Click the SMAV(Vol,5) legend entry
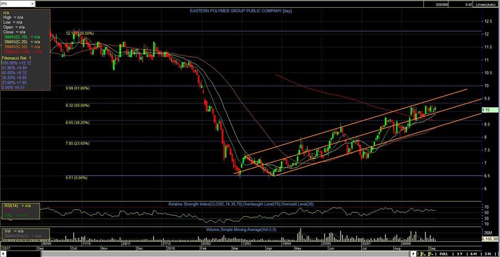The image size is (500, 257). click(22, 236)
